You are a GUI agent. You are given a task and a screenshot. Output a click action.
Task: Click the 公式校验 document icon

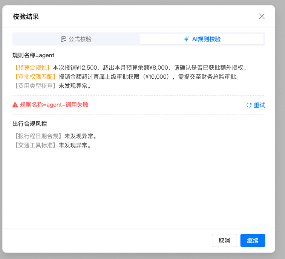pyautogui.click(x=63, y=39)
